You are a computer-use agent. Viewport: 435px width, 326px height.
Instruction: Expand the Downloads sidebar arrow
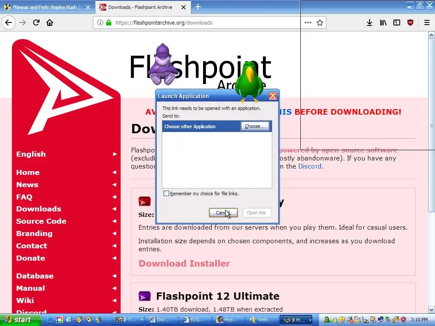click(115, 209)
